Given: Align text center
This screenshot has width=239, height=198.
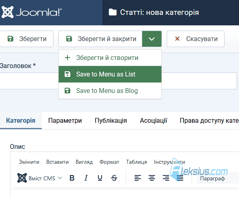Looking at the screenshot, I should 152,178.
